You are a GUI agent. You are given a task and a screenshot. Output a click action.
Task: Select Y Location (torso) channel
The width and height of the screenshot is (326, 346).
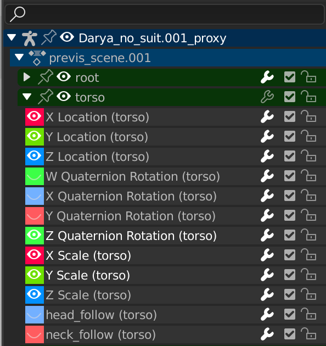97,137
